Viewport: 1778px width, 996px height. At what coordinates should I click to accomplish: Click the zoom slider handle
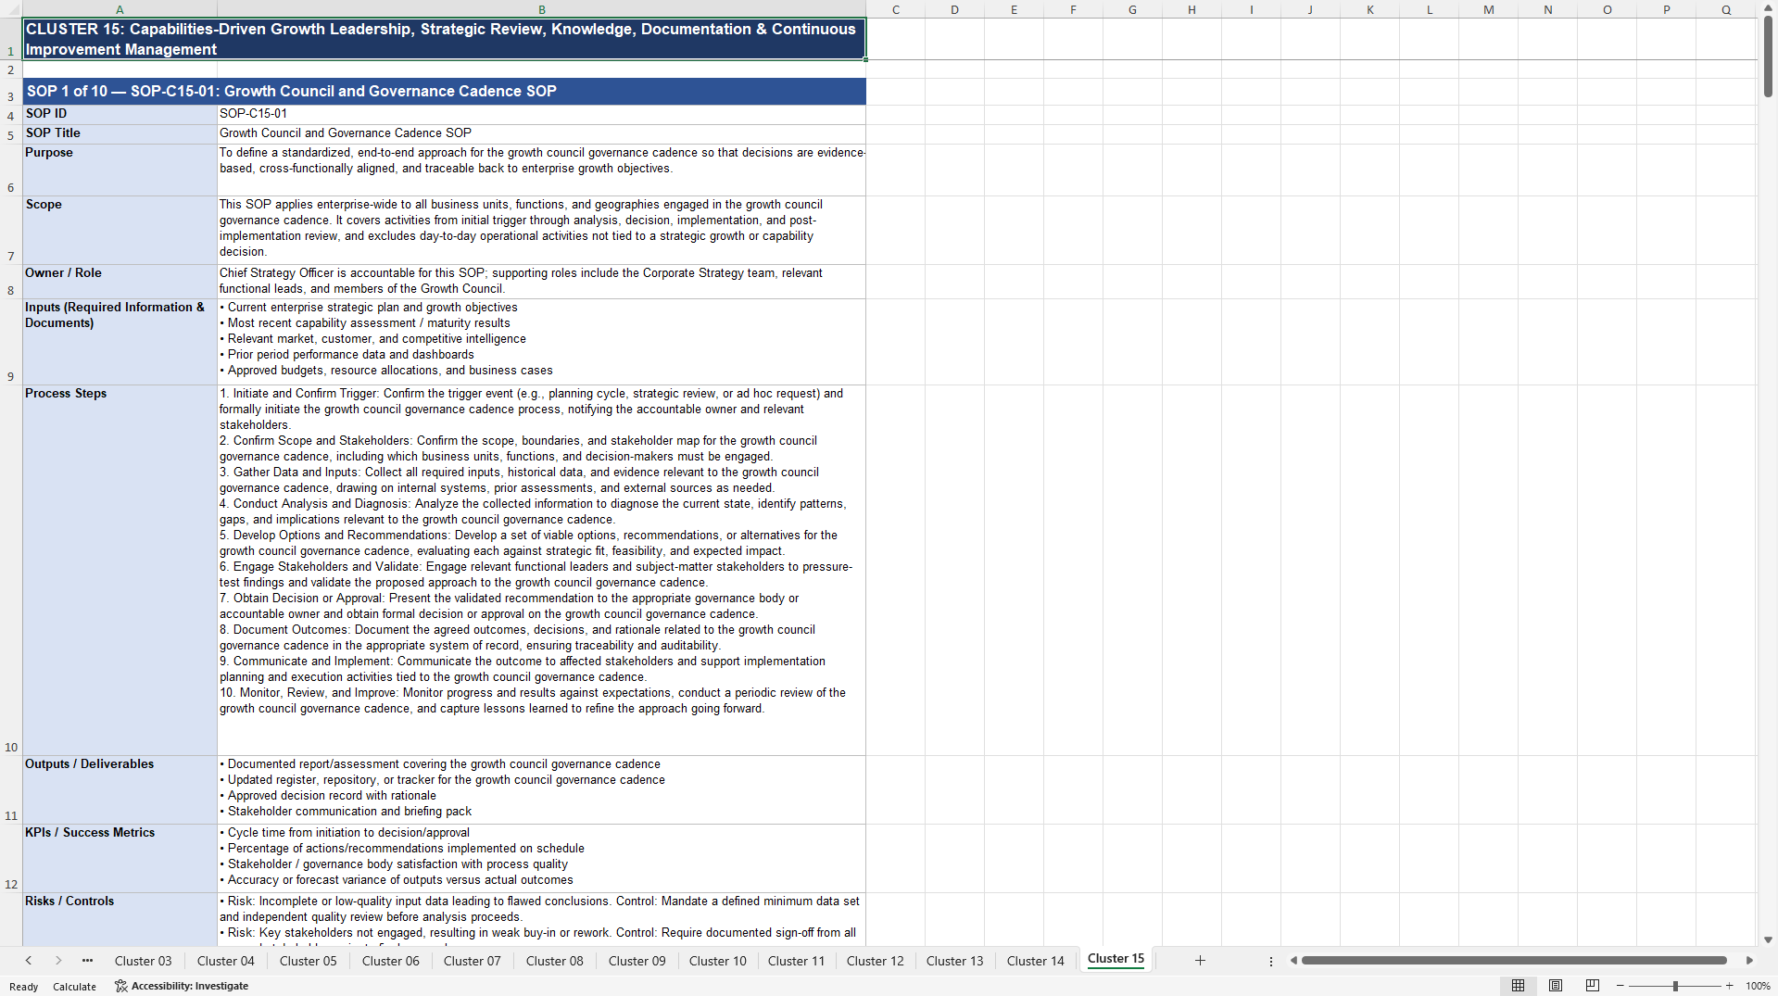1675,986
